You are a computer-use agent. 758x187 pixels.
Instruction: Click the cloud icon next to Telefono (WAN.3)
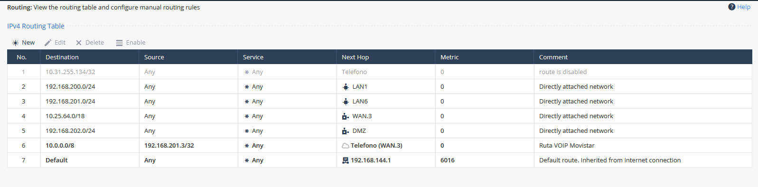click(346, 146)
